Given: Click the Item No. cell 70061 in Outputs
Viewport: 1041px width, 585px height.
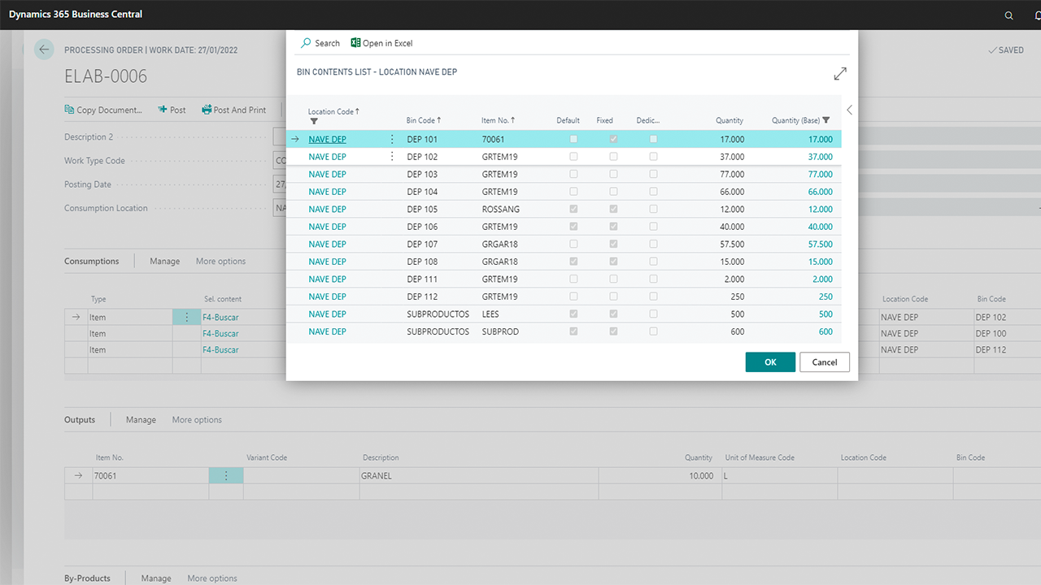Looking at the screenshot, I should click(150, 476).
